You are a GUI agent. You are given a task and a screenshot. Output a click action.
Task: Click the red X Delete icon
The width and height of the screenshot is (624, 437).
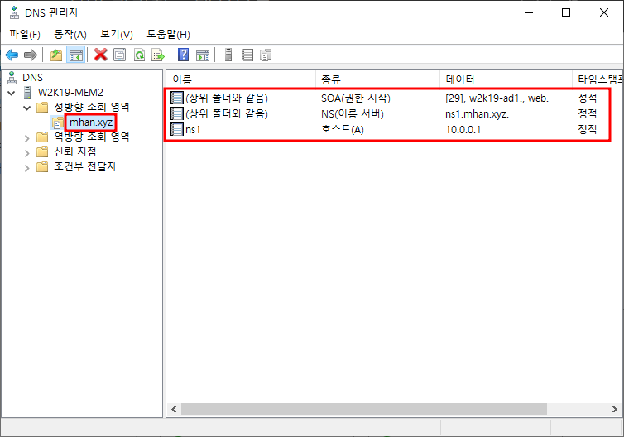(x=101, y=55)
